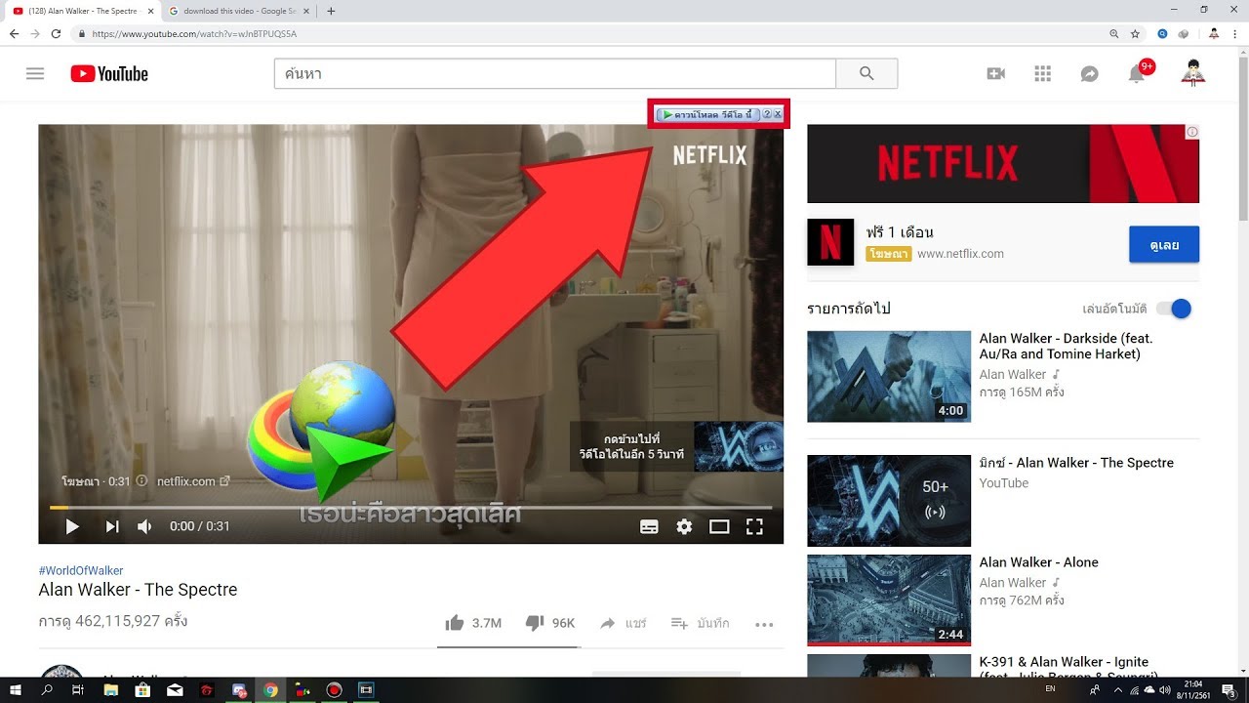1249x703 pixels.
Task: Open a new Chrome tab
Action: point(331,11)
